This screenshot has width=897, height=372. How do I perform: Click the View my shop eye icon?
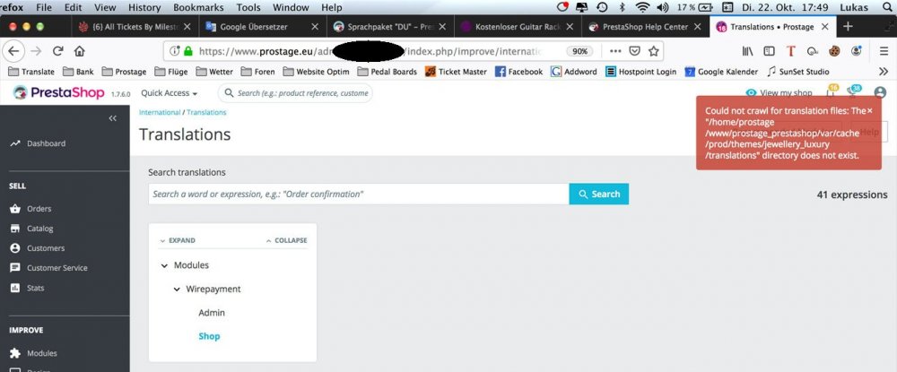coord(751,92)
